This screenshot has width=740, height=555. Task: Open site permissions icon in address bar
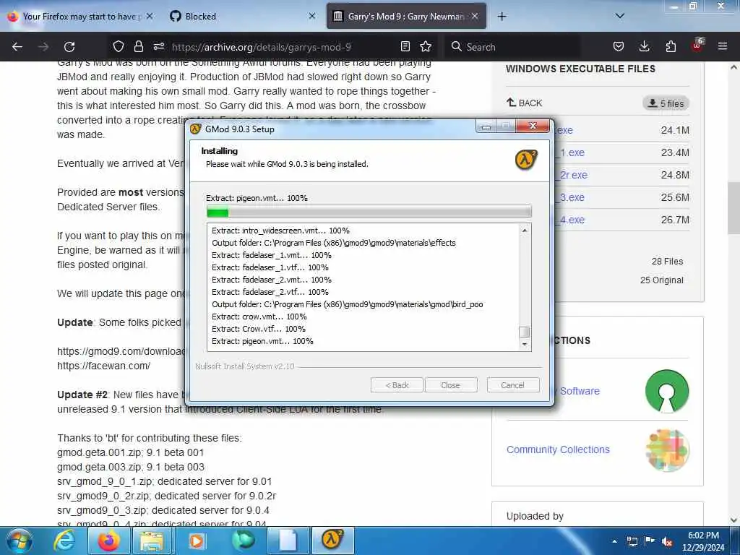point(158,46)
